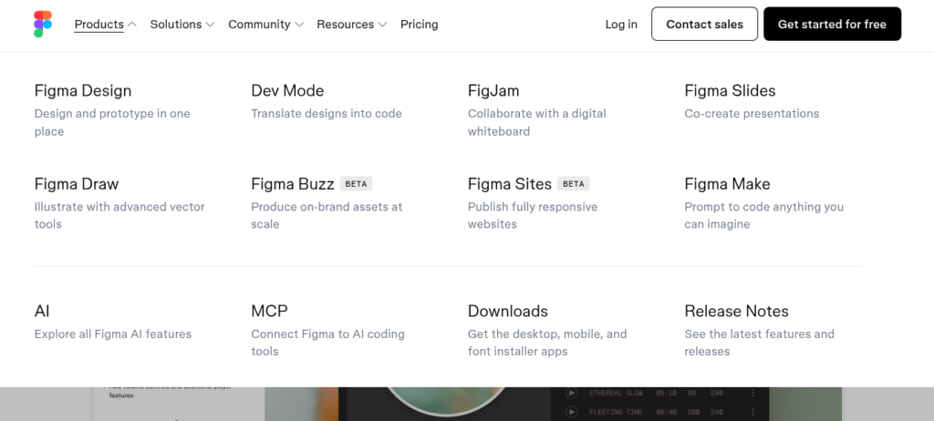Open the Downloads link
The image size is (934, 421).
pyautogui.click(x=507, y=311)
